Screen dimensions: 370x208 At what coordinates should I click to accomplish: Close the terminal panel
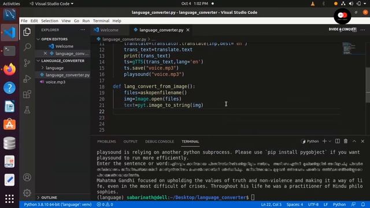coord(362,141)
